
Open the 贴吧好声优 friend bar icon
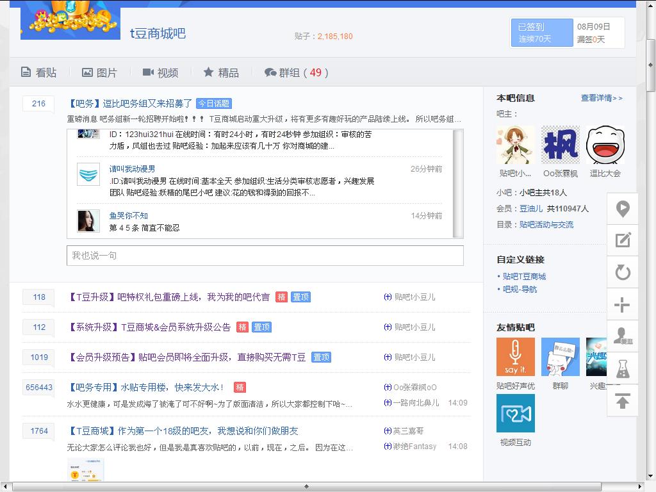tap(515, 357)
